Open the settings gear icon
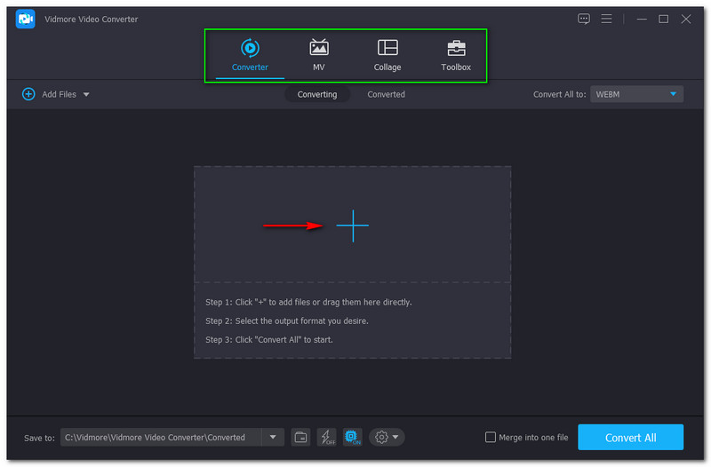 (381, 437)
